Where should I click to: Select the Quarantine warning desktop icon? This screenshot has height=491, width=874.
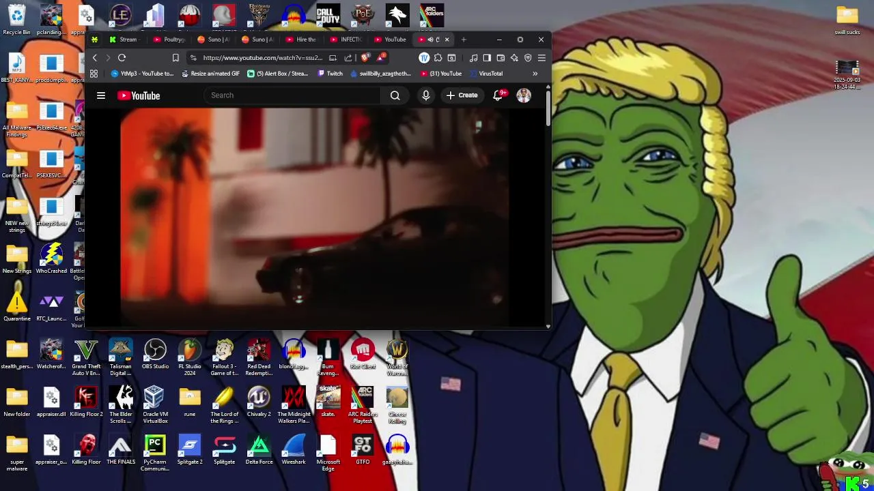click(16, 307)
